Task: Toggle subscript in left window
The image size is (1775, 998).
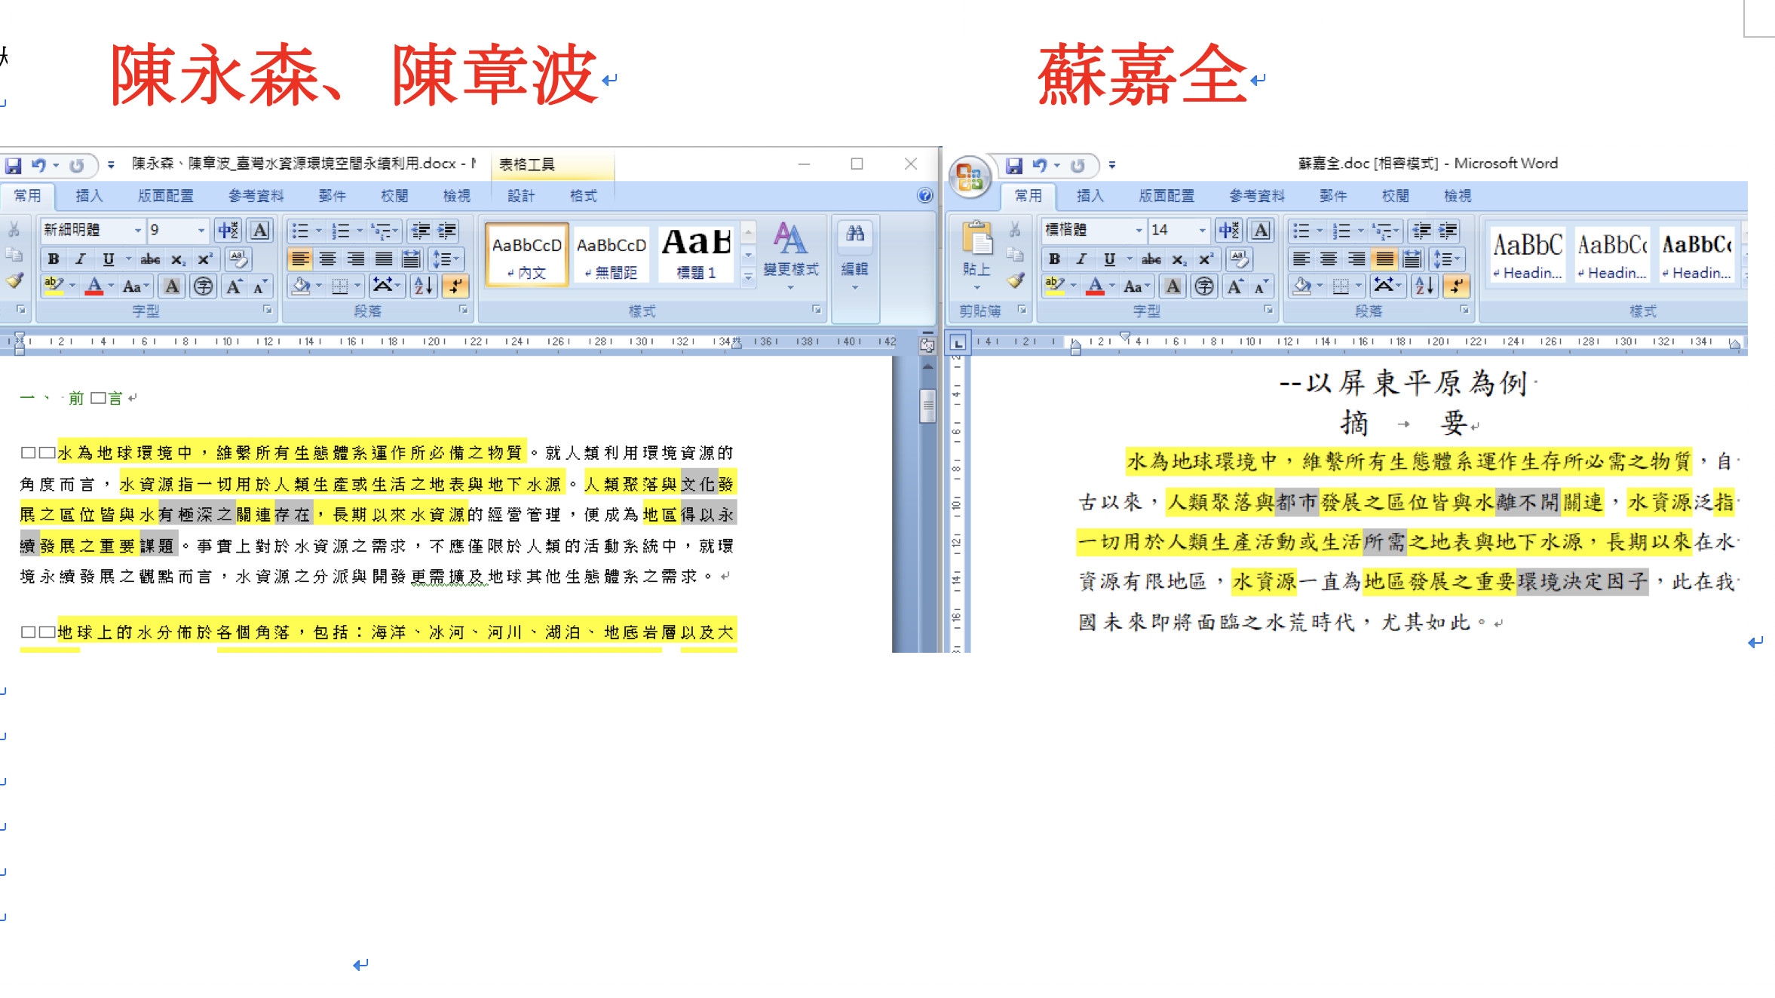Action: [177, 259]
